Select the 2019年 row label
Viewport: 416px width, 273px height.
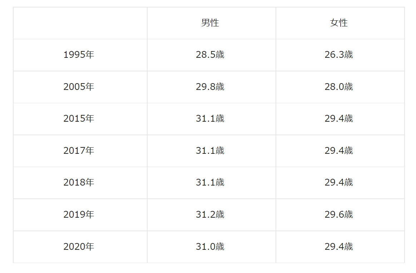(x=79, y=214)
